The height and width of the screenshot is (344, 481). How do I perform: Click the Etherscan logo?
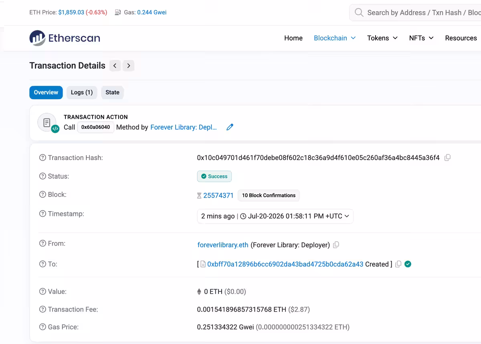point(65,38)
